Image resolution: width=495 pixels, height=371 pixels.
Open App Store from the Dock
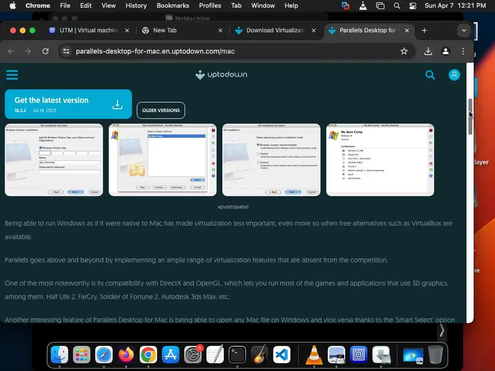coord(171,355)
